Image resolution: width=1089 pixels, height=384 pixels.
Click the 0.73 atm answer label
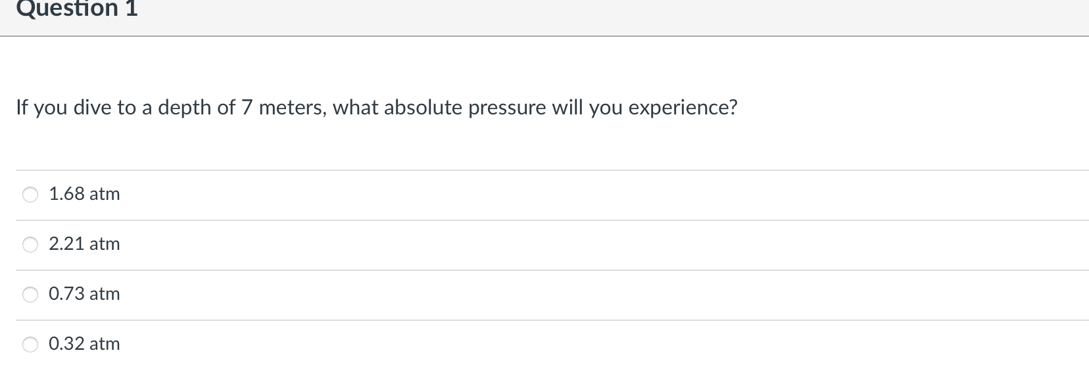click(x=84, y=295)
